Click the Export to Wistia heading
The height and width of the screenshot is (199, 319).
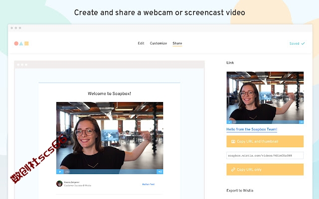240,191
